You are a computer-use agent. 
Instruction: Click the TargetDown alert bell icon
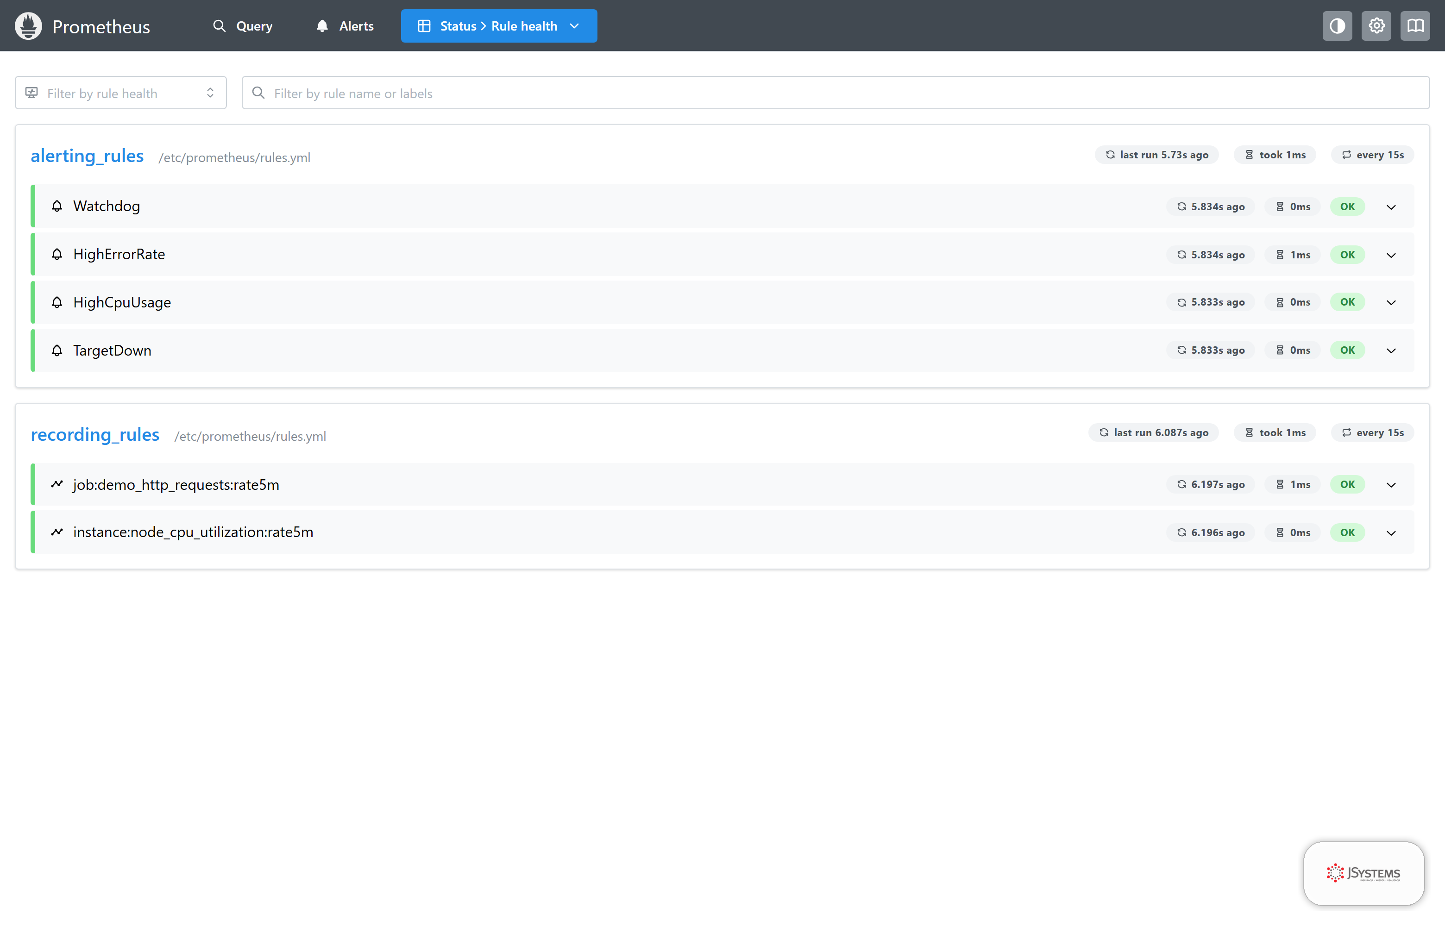(x=57, y=350)
